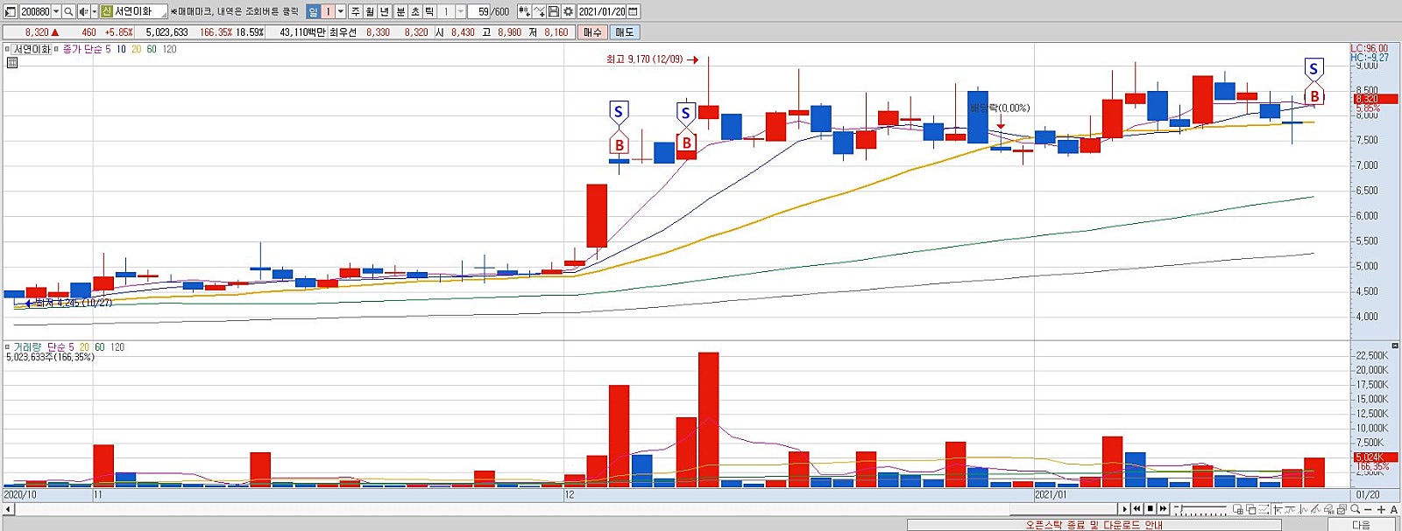Viewport: 1402px width, 531px height.
Task: Click the add-indicator chart icon
Action: (524, 11)
